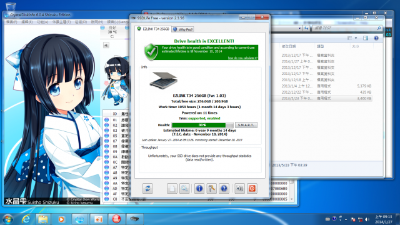
Task: Click the magnifier icon in Explorer search box
Action: click(379, 28)
